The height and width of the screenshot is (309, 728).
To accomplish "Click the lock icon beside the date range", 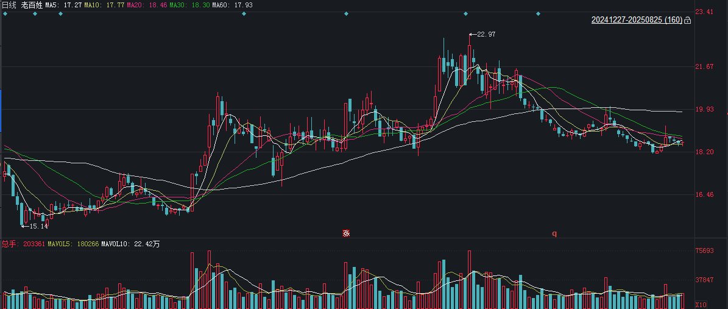I will (688, 20).
